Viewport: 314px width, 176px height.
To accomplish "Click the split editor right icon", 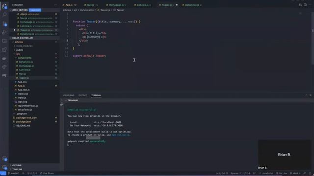I will [305, 5].
